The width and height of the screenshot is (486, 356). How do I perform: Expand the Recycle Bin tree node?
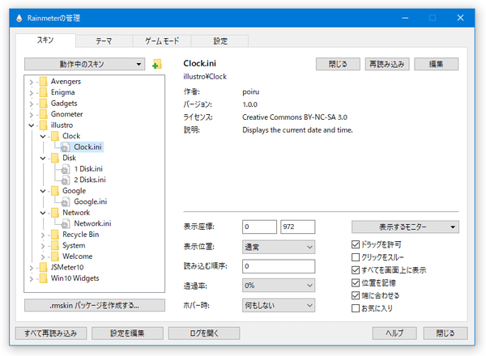pyautogui.click(x=43, y=235)
